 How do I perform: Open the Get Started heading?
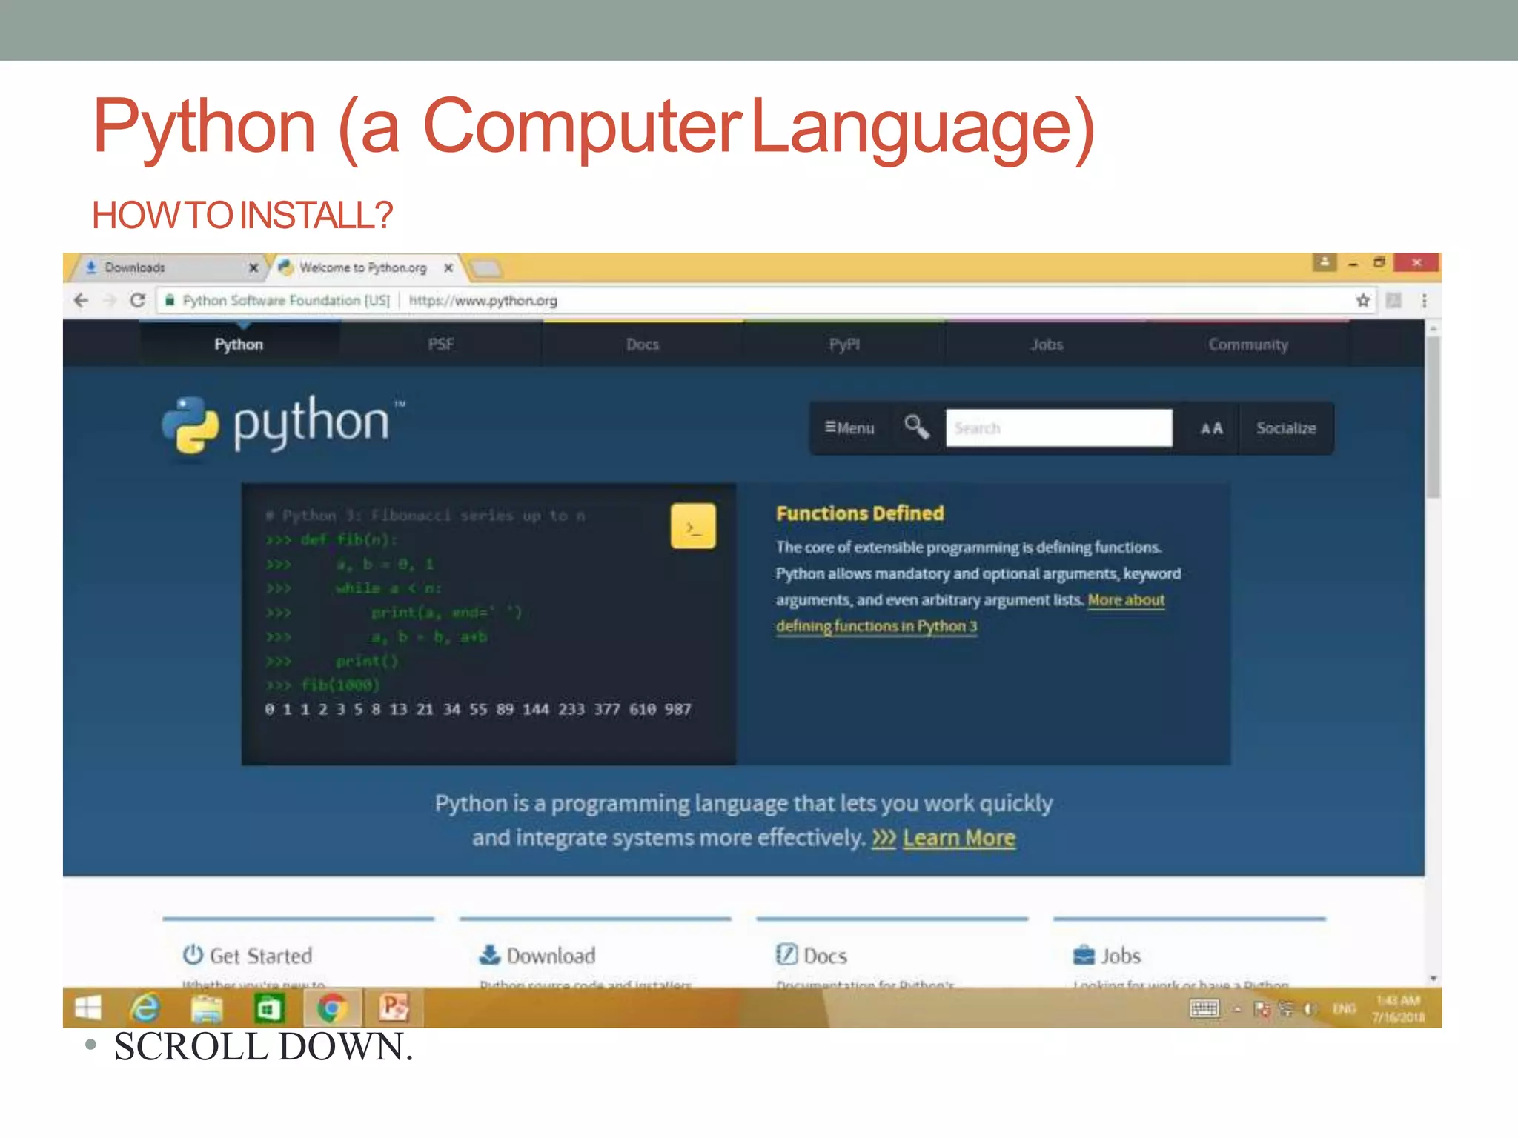261,955
